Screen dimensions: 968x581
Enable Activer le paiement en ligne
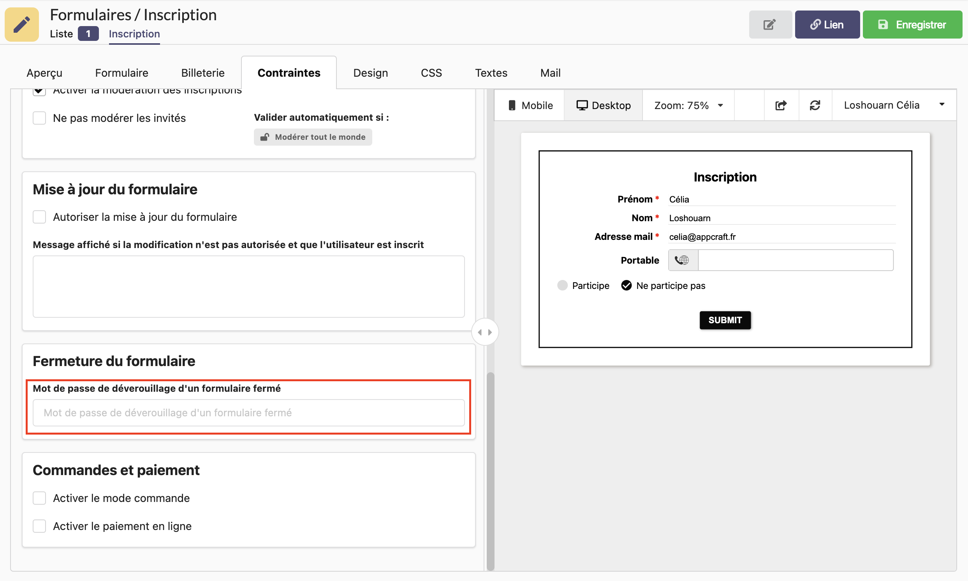[x=39, y=526]
